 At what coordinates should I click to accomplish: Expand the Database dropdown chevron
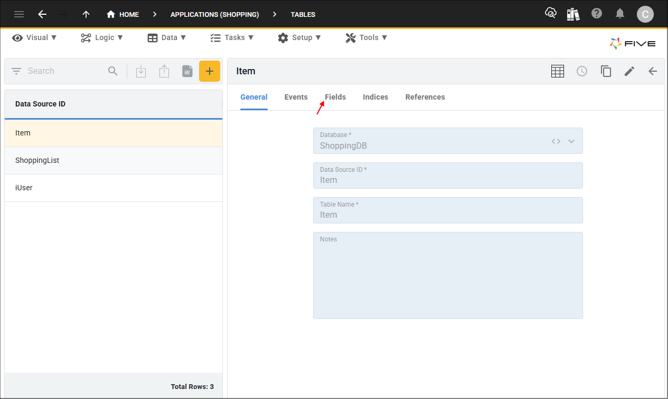(x=571, y=141)
